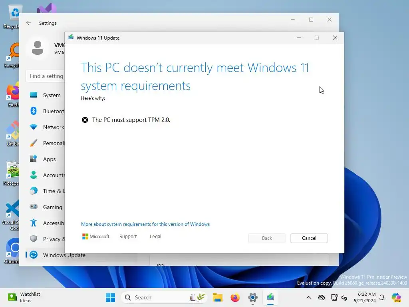This screenshot has width=409, height=307.
Task: Click the Apps icon in Settings sidebar
Action: point(34,159)
